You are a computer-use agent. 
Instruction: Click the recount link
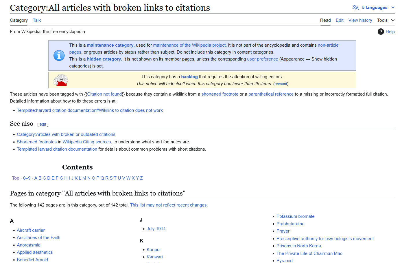pyautogui.click(x=281, y=84)
